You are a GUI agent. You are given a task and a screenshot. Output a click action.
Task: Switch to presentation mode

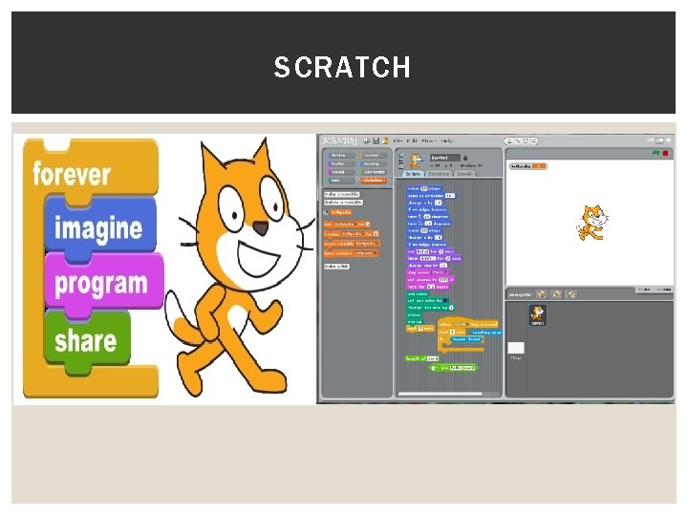668,140
